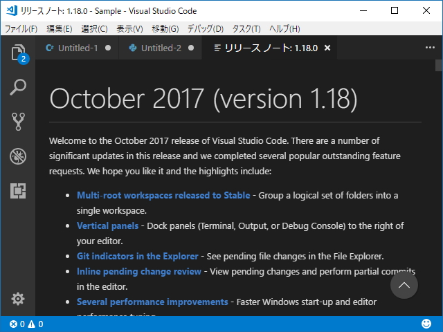Open the デバッグ(D) menu

pos(206,29)
